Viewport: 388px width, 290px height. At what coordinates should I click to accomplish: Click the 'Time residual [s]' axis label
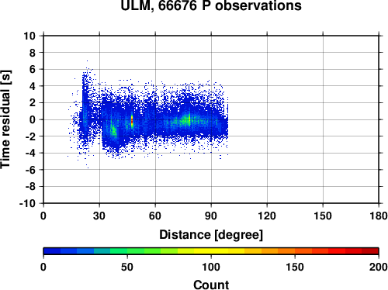5,119
